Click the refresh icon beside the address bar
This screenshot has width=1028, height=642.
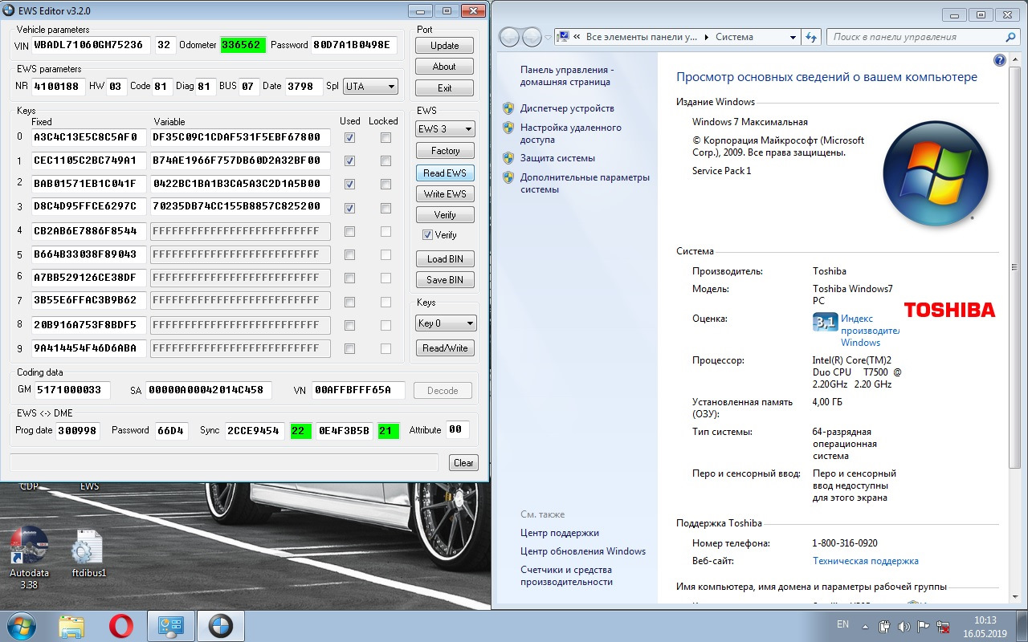(811, 37)
